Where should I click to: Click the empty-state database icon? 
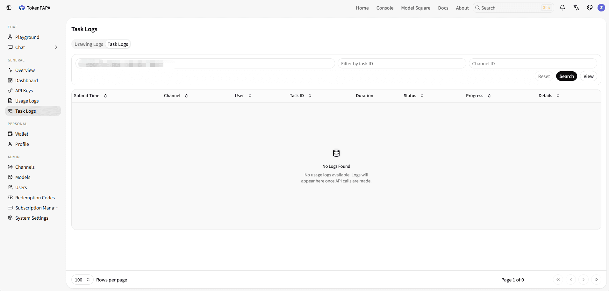click(336, 153)
